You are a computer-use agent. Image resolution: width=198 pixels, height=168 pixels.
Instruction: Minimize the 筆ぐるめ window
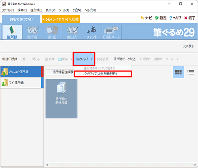tap(169, 4)
